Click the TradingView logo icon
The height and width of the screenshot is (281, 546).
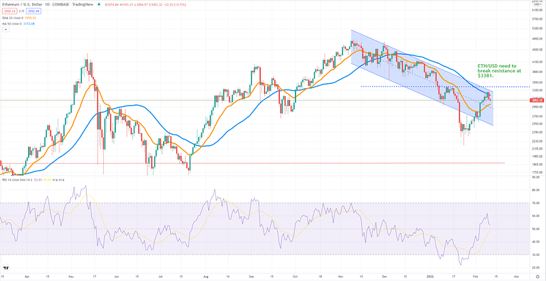pyautogui.click(x=6, y=268)
